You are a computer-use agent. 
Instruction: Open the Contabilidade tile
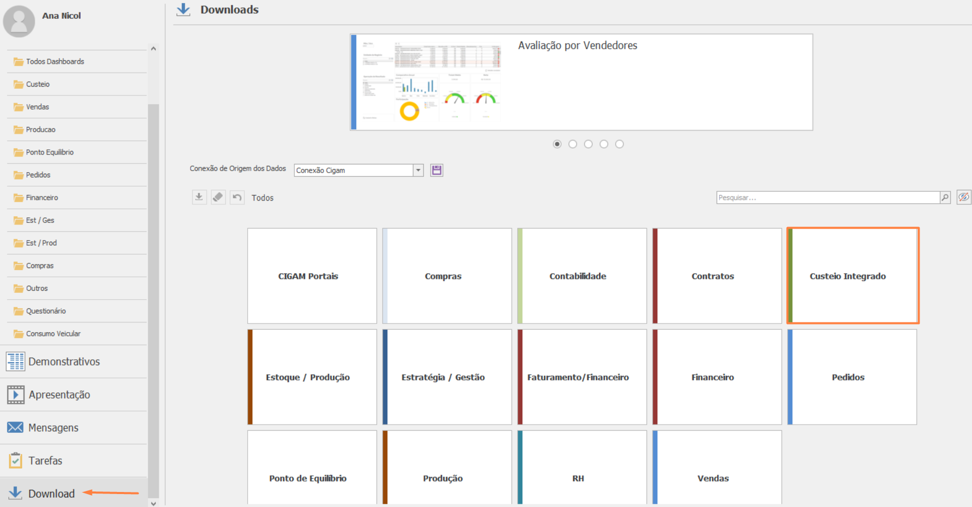pos(582,276)
